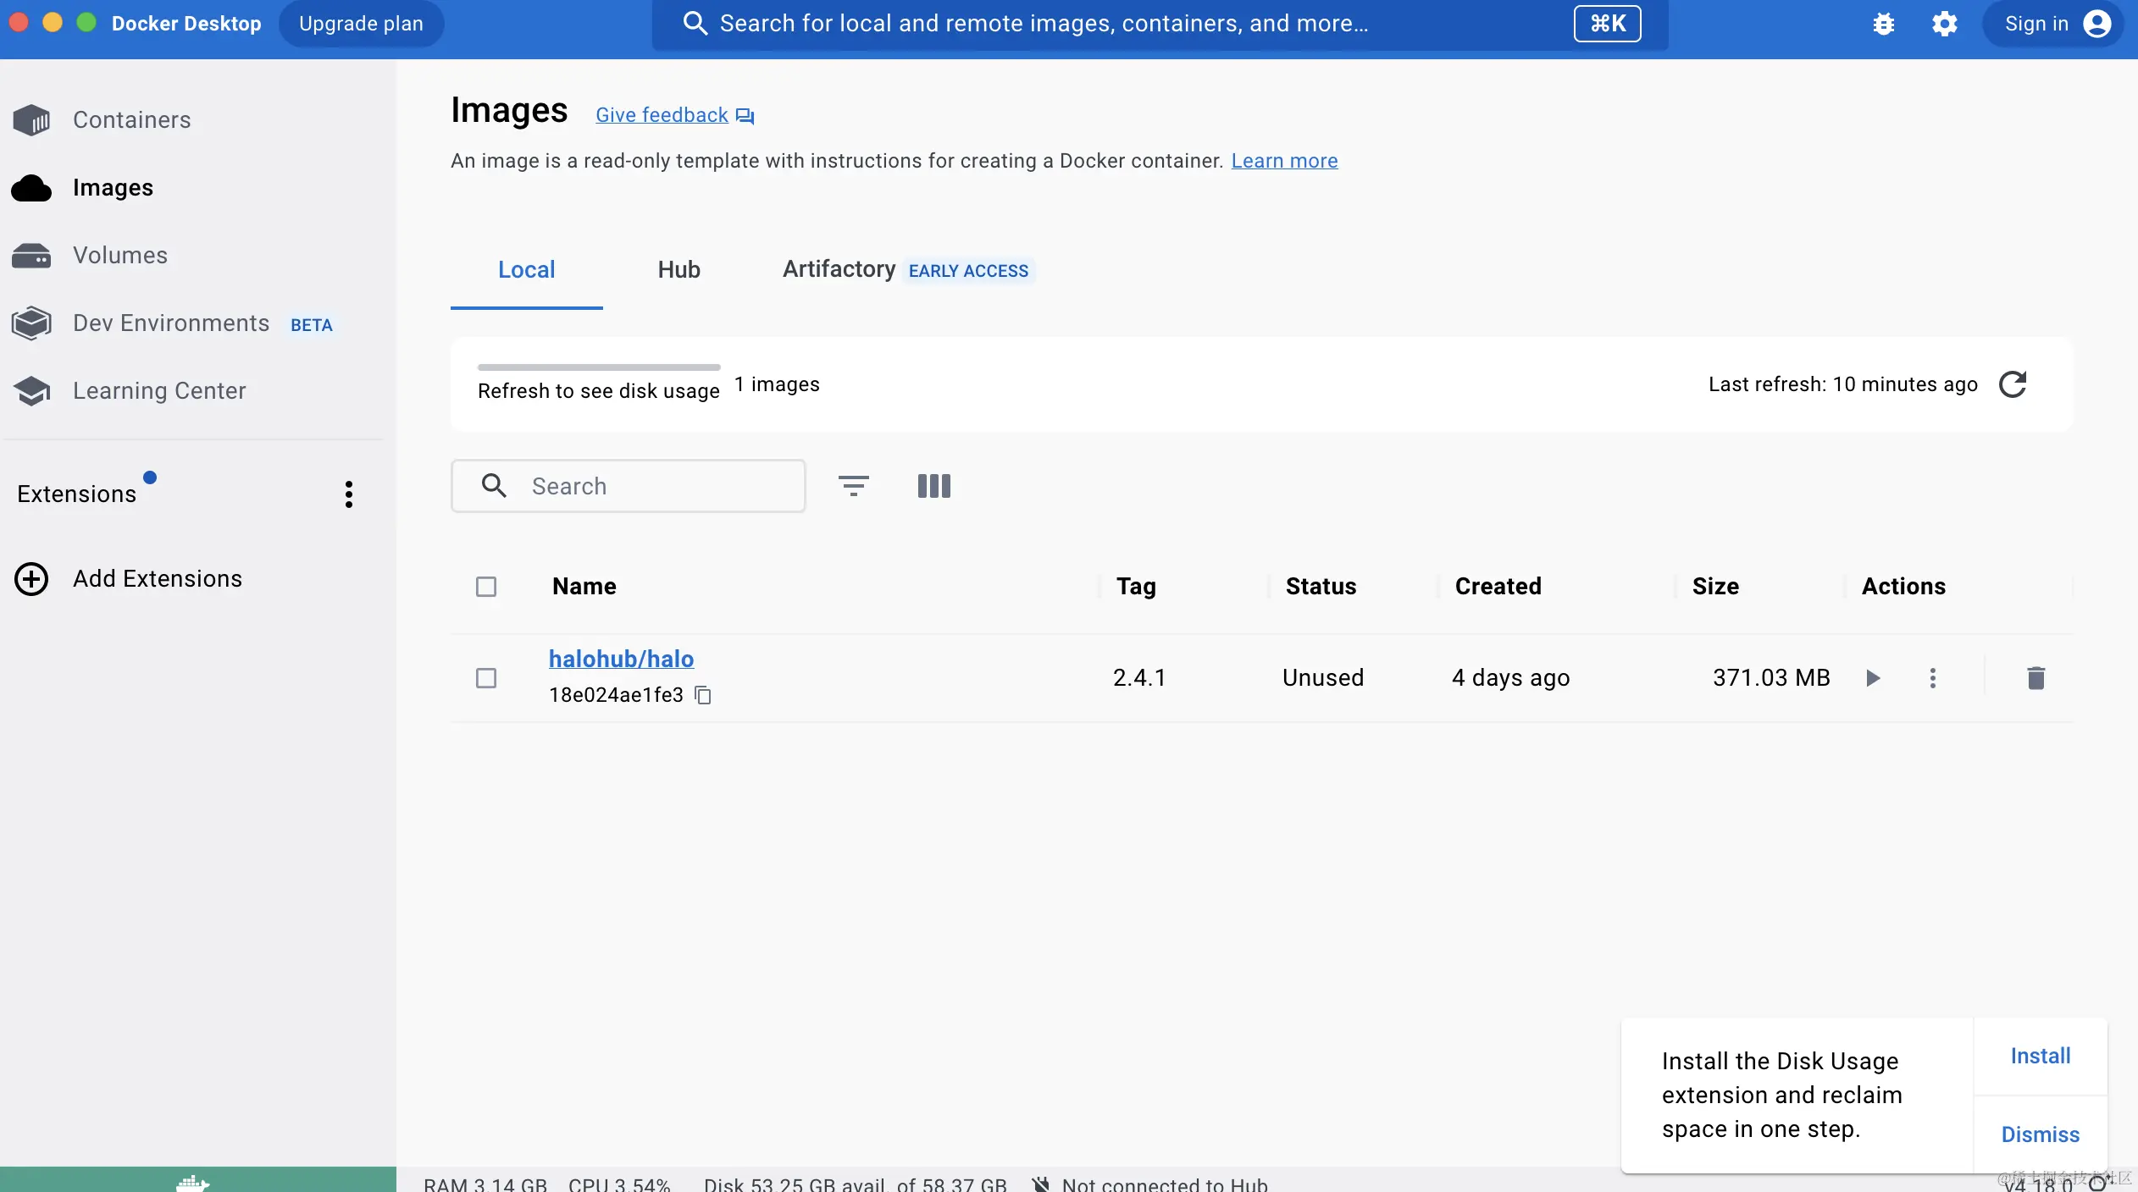Go to Volumes in the sidebar
The height and width of the screenshot is (1192, 2138).
coord(119,256)
